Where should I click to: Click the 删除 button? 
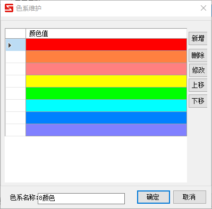(198, 55)
